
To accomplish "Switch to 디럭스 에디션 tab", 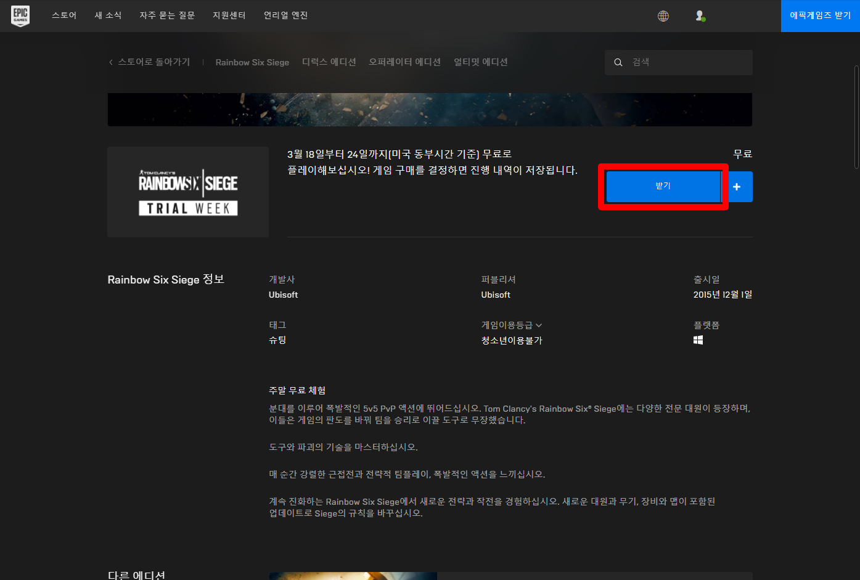I will tap(329, 62).
